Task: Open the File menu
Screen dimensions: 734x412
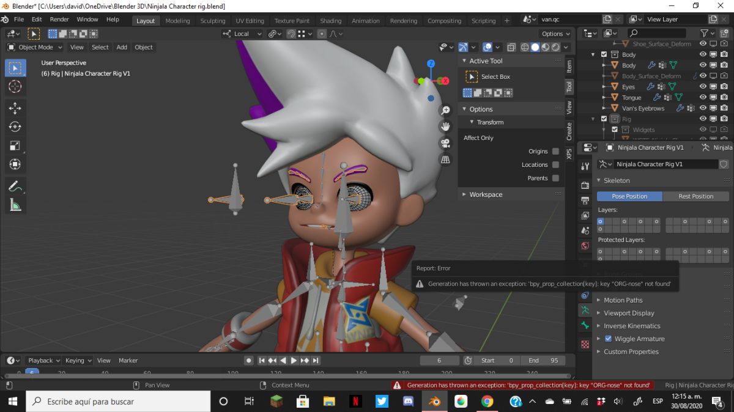Action: (19, 20)
